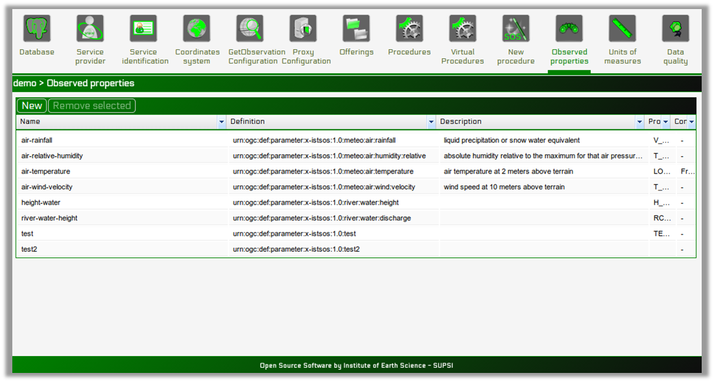Select the Proxy Configuration icon

point(302,29)
